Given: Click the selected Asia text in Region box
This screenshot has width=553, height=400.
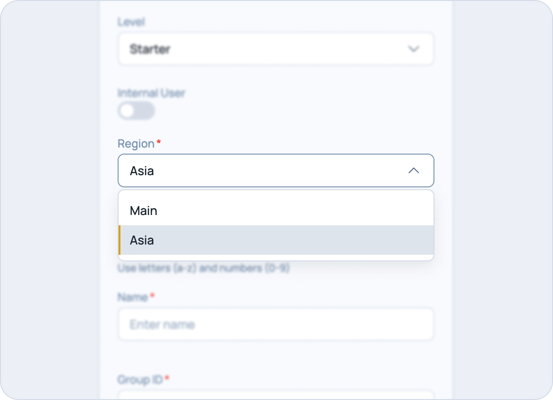Looking at the screenshot, I should (x=142, y=171).
